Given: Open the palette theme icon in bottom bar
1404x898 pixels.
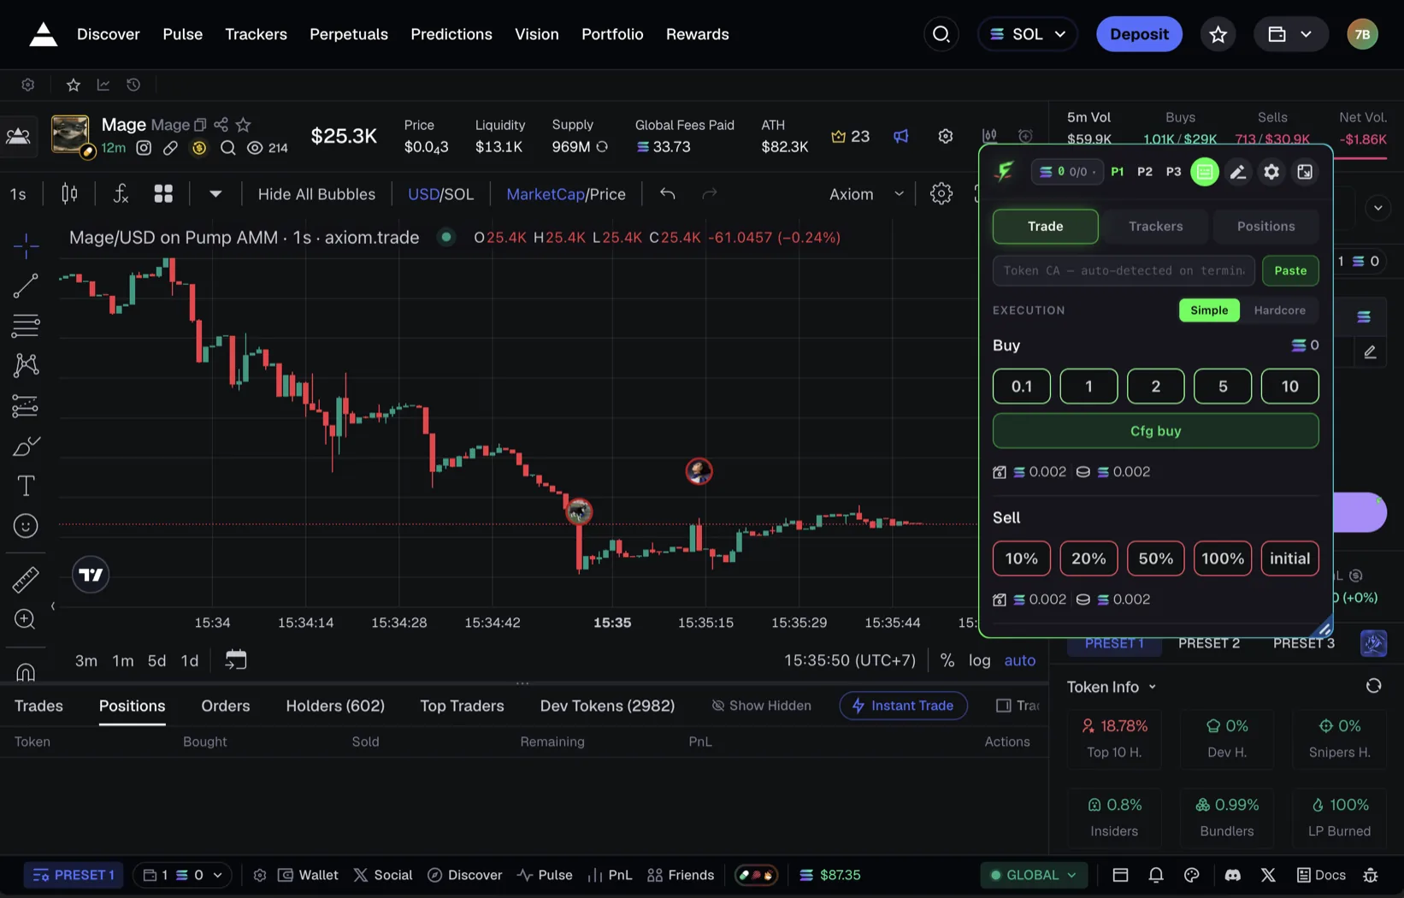Looking at the screenshot, I should [1192, 875].
